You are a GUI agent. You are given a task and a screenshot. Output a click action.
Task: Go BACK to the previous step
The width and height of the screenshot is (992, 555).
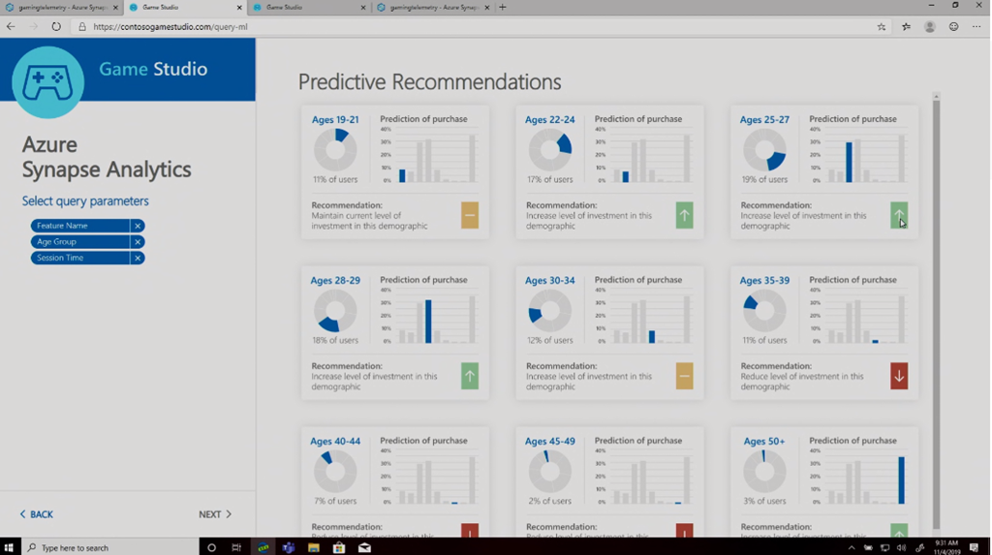point(37,514)
